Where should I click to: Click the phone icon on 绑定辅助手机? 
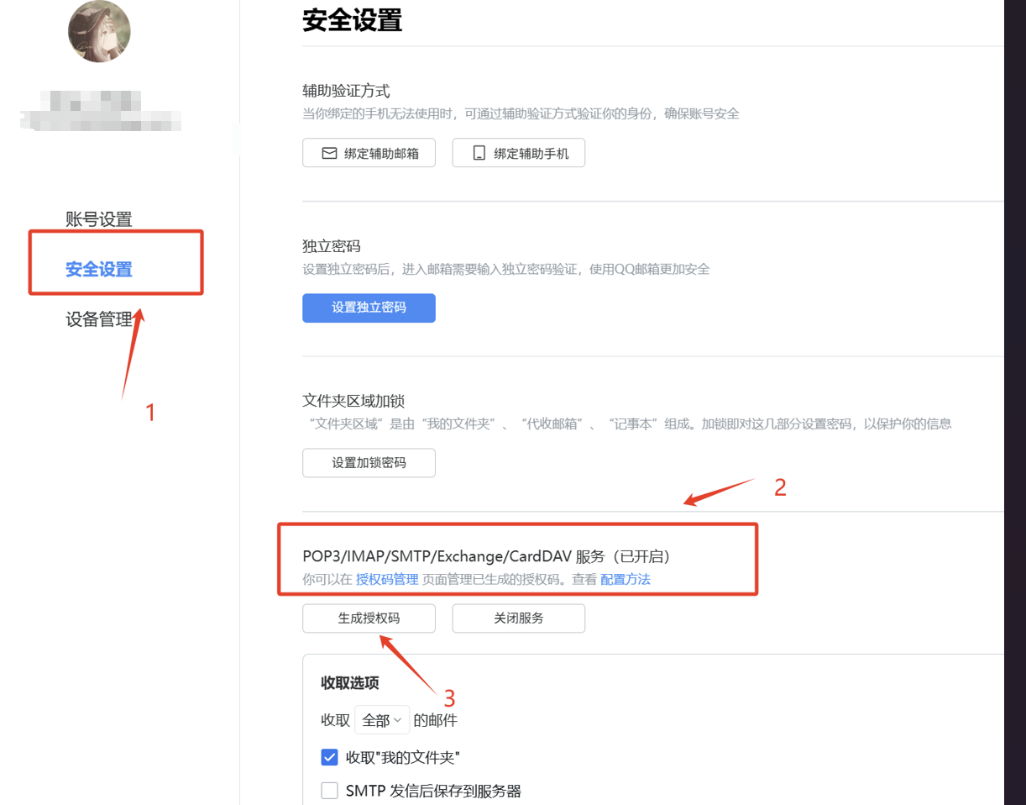click(x=479, y=154)
